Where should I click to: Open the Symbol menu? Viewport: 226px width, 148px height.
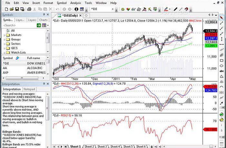click(62, 3)
